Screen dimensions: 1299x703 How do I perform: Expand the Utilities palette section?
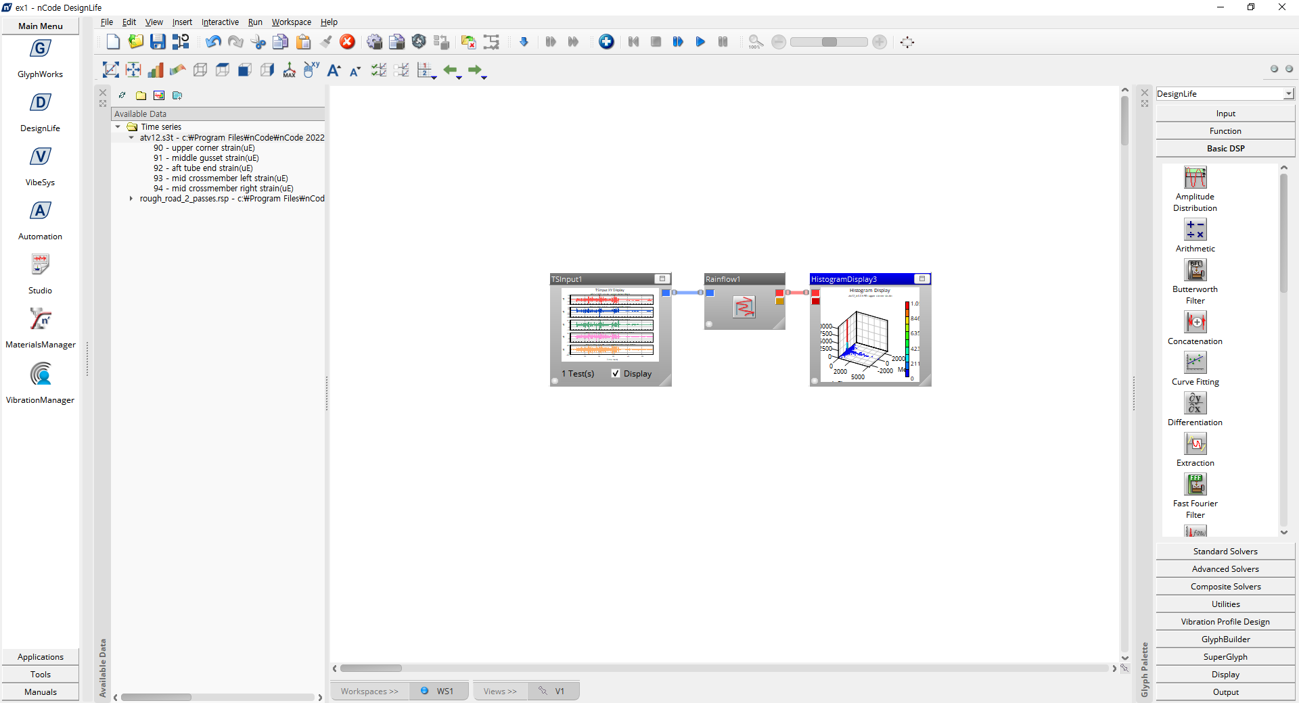point(1225,604)
